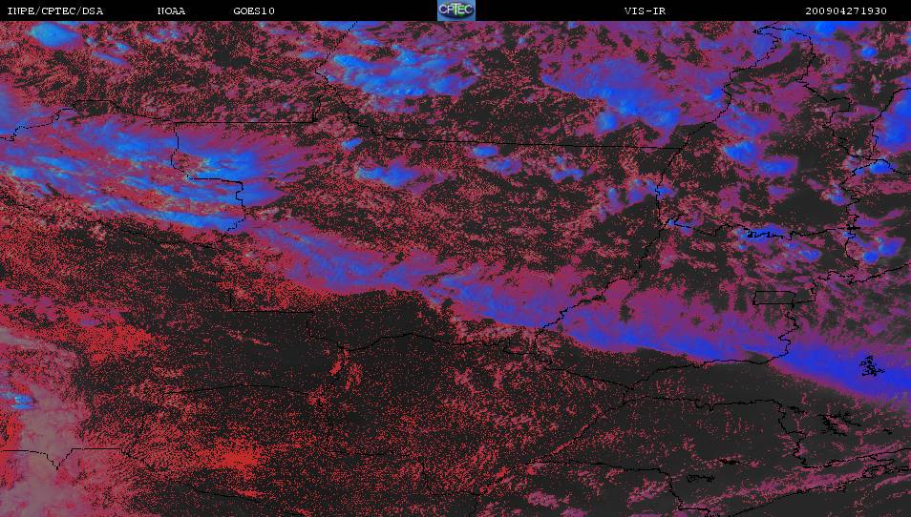Click the CPTEC logo in header
The width and height of the screenshot is (911, 517).
pos(456,10)
